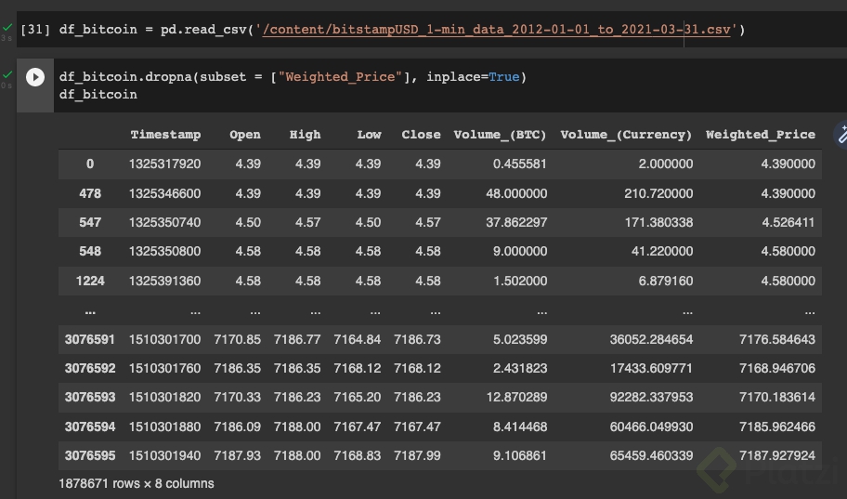Click the Low column header
This screenshot has width=847, height=499.
pyautogui.click(x=369, y=135)
